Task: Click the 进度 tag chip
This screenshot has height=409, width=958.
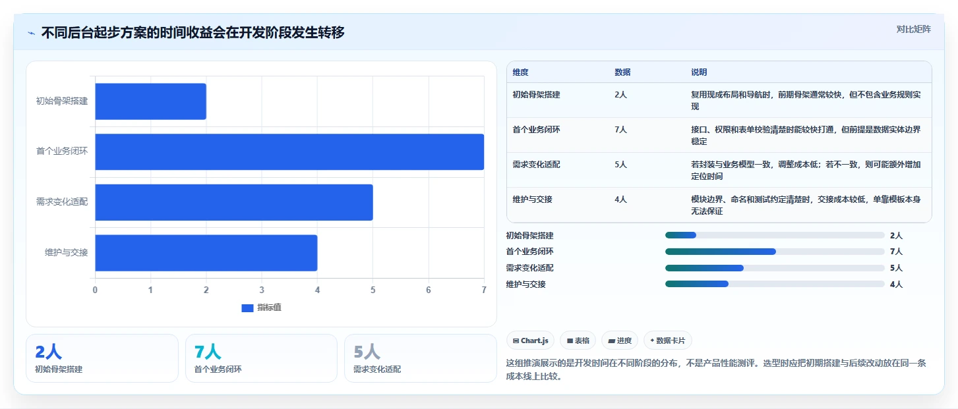Action: (620, 341)
